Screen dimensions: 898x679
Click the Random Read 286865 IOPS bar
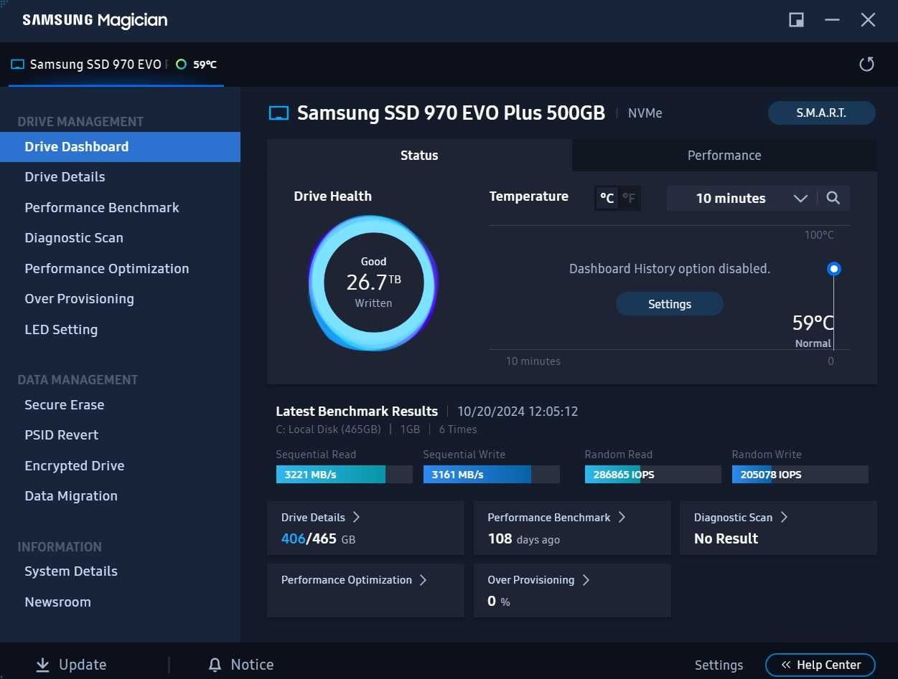click(x=653, y=475)
